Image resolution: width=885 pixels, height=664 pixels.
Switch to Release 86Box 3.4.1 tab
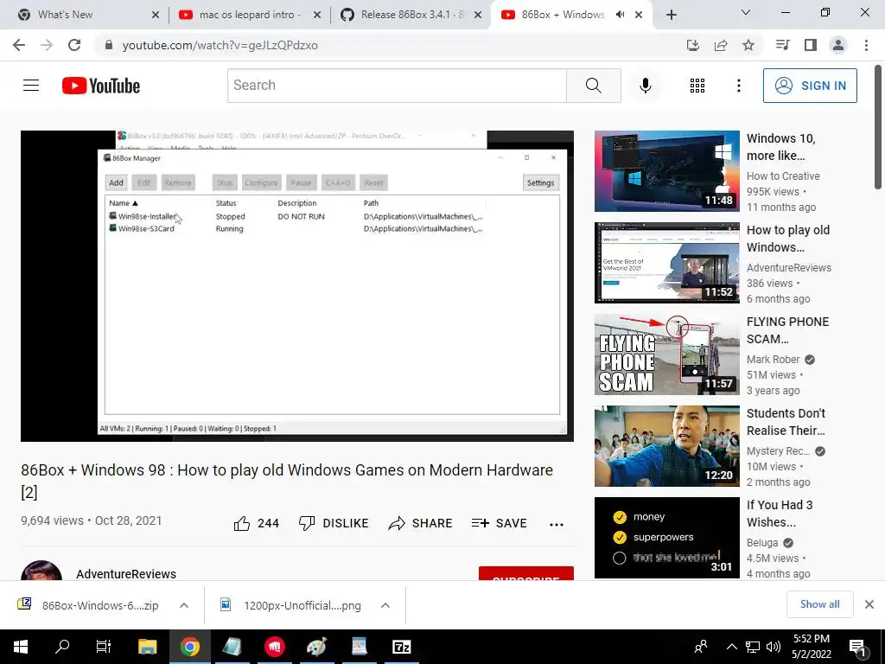(412, 15)
